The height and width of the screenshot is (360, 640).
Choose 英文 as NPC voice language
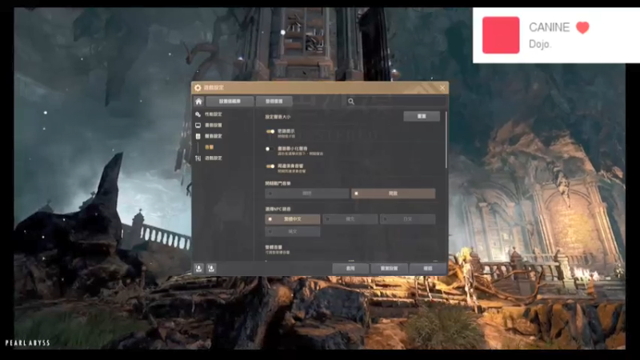pos(293,231)
